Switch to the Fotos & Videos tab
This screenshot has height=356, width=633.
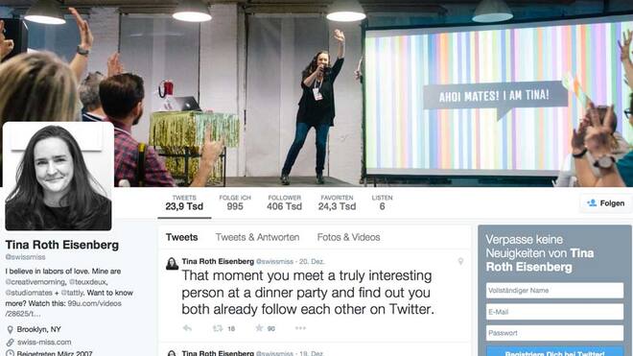[348, 237]
